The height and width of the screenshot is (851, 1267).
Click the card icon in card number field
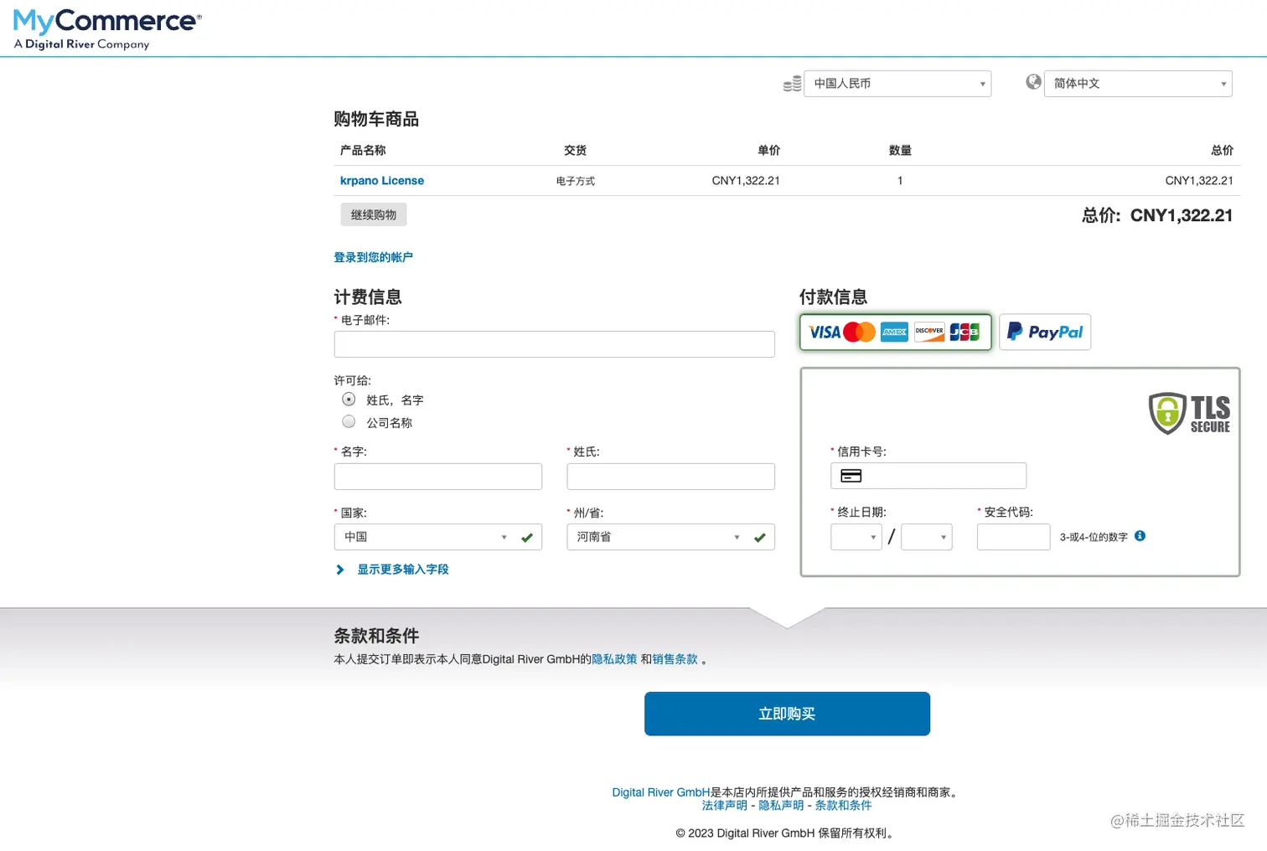[x=851, y=476]
